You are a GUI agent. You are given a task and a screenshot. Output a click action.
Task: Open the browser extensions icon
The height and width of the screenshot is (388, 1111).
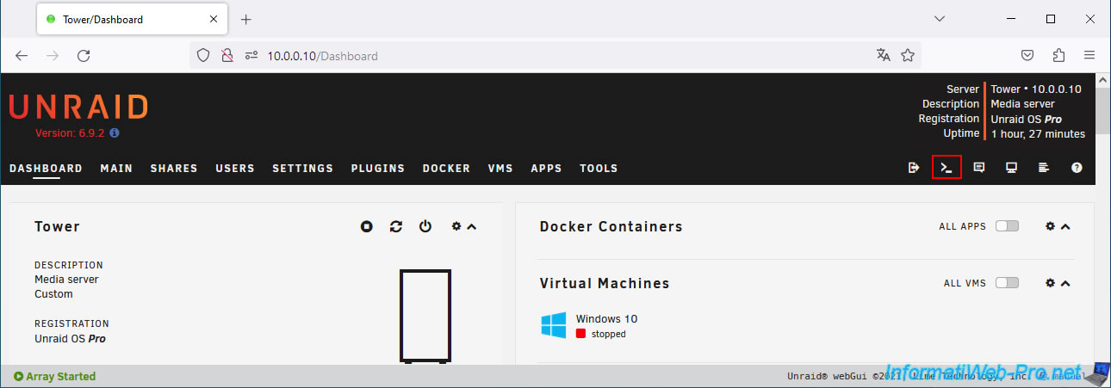[x=1058, y=55]
